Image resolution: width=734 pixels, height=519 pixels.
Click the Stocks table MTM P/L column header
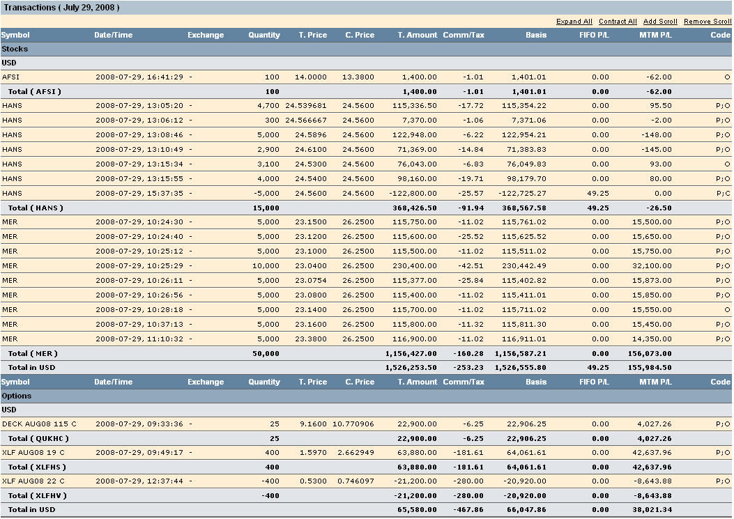click(x=655, y=35)
